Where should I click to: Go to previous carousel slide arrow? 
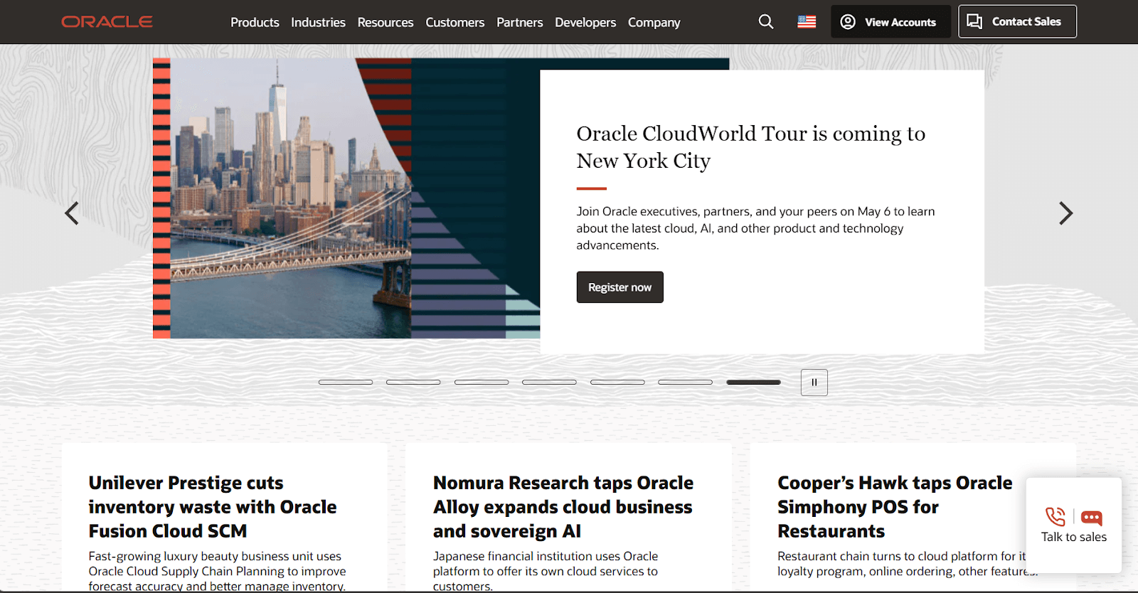72,213
